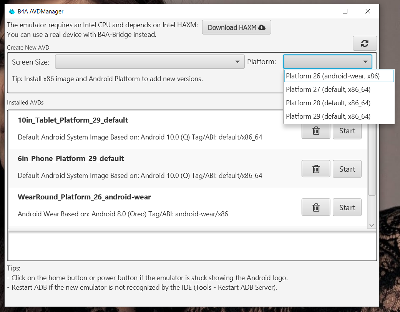
Task: Delete the WearRound_Platform_26_android-wear AVD with its trash icon
Action: point(316,207)
